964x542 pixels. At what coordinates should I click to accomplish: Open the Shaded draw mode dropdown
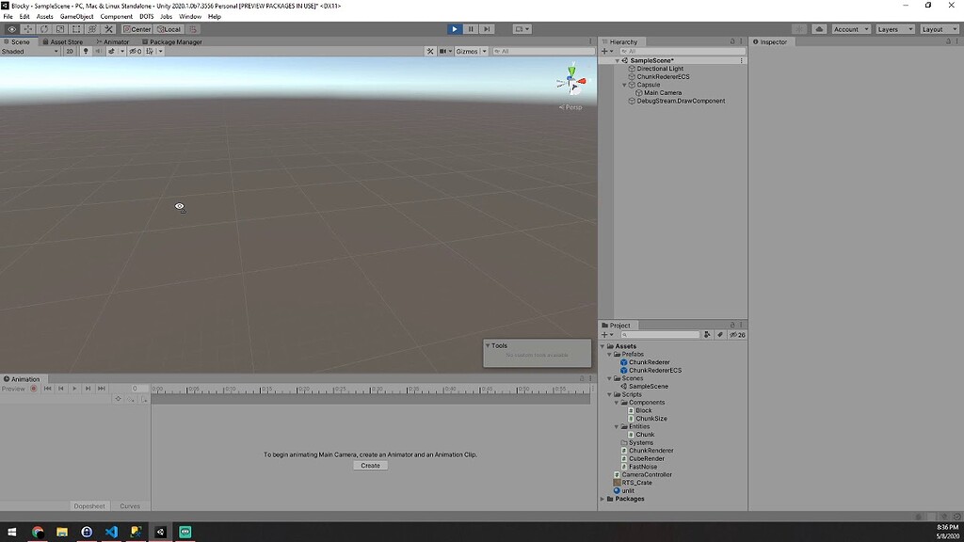28,52
